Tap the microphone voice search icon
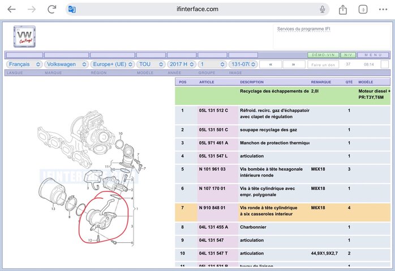This screenshot has height=271, width=395. click(x=322, y=10)
